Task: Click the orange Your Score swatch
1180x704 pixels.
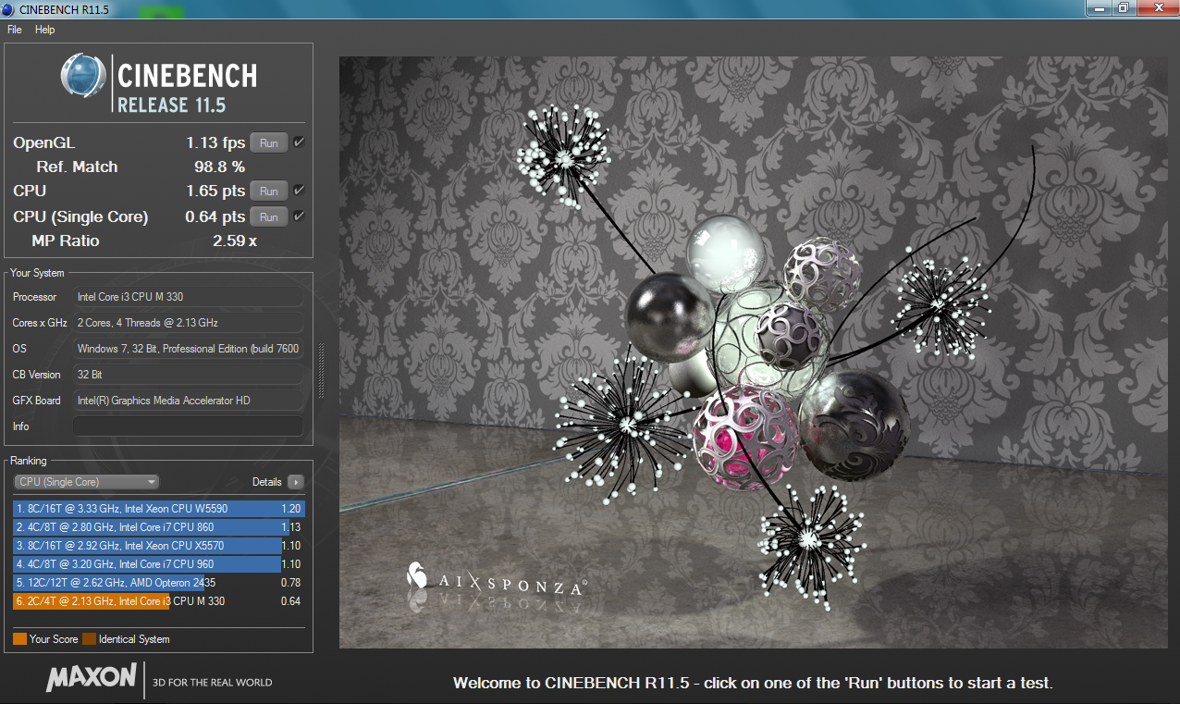Action: 19,639
